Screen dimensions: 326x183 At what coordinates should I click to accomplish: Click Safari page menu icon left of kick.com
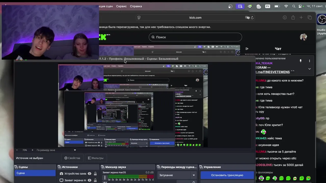tap(139, 18)
